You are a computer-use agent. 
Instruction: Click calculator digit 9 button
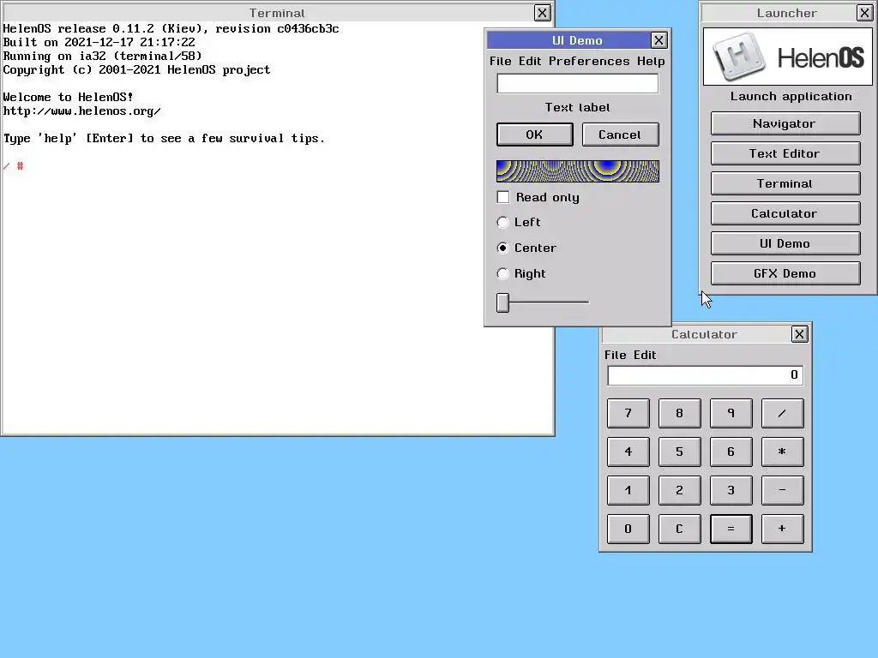(x=731, y=413)
